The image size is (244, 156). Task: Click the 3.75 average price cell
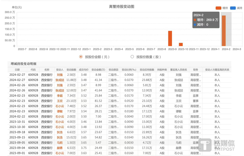pyautogui.click(x=84, y=148)
